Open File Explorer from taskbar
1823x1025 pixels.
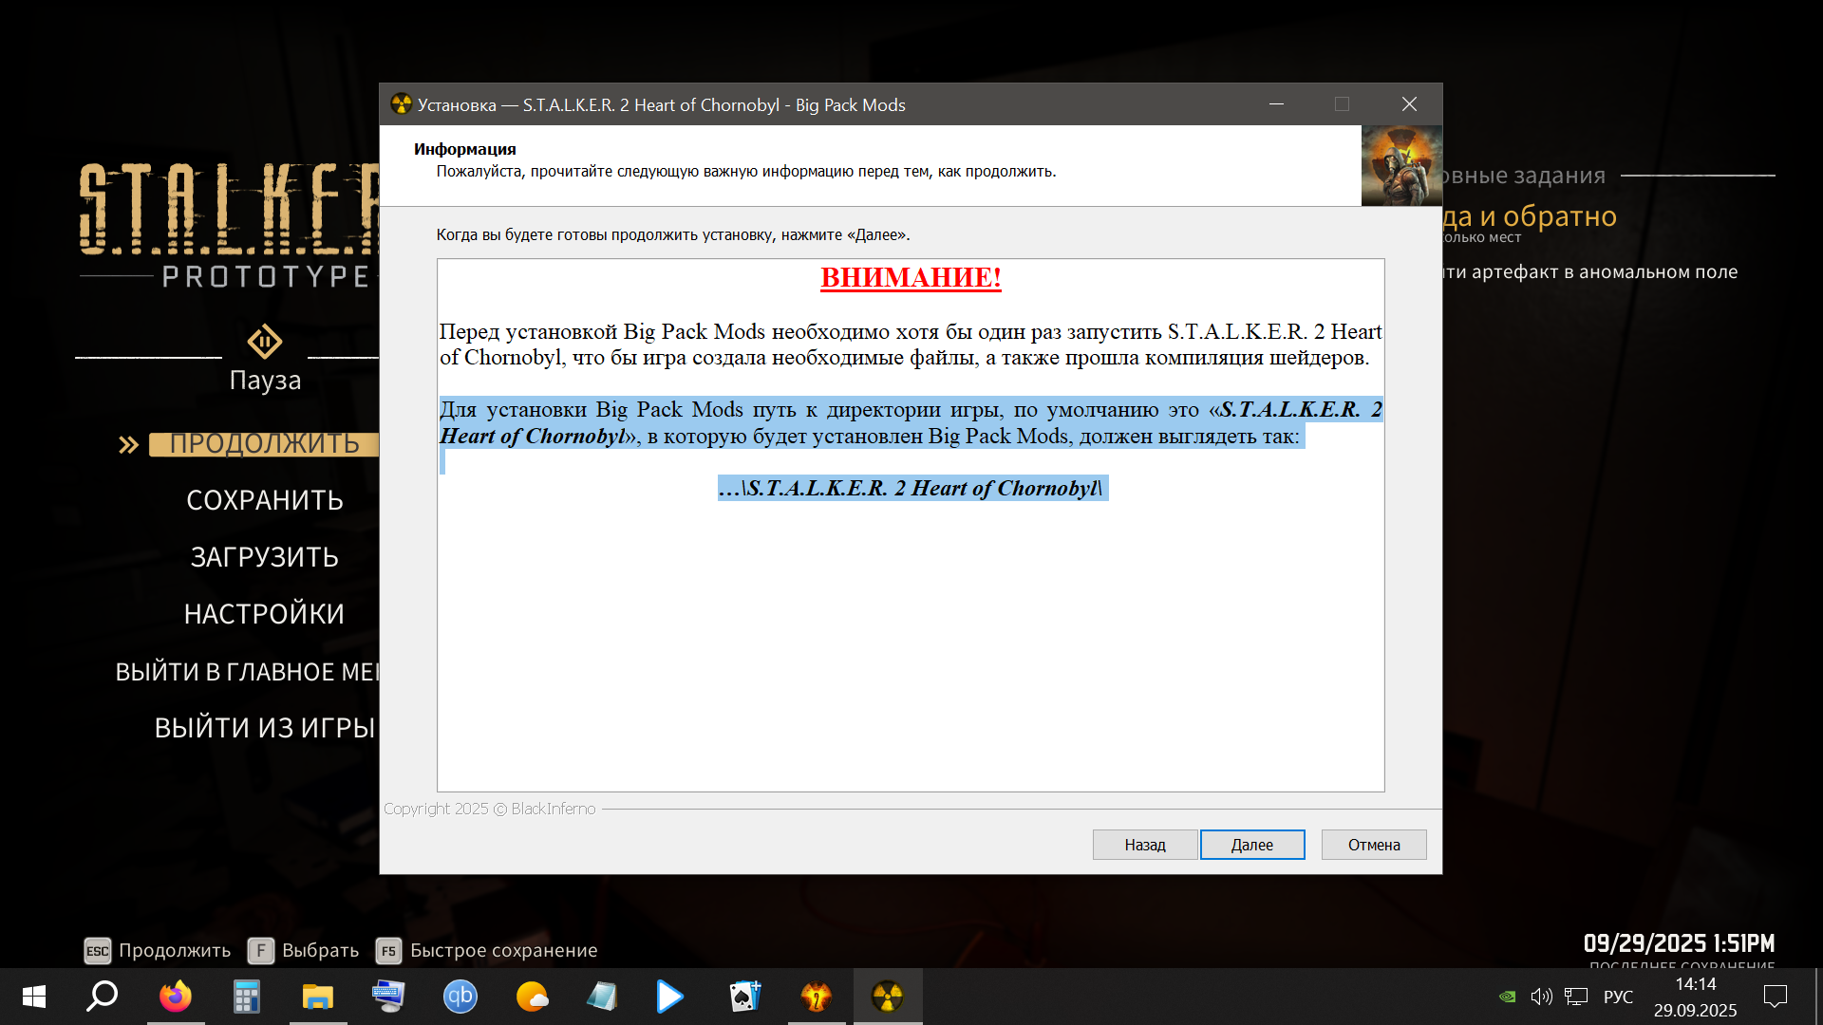click(318, 997)
